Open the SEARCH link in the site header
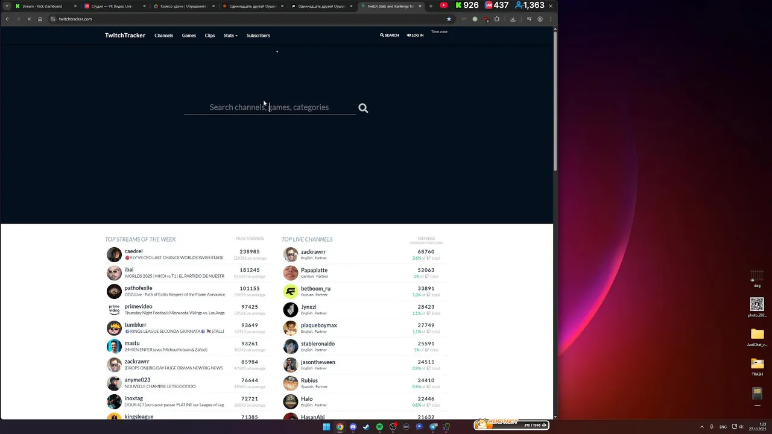Screen dimensions: 772x434 tap(390, 36)
